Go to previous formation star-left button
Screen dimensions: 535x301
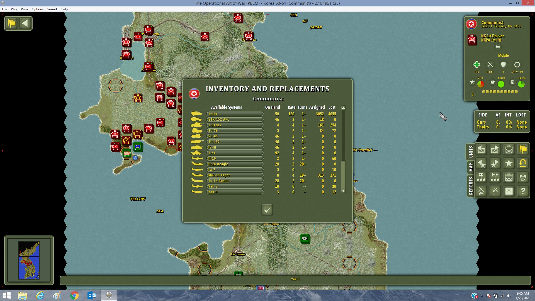(481, 164)
